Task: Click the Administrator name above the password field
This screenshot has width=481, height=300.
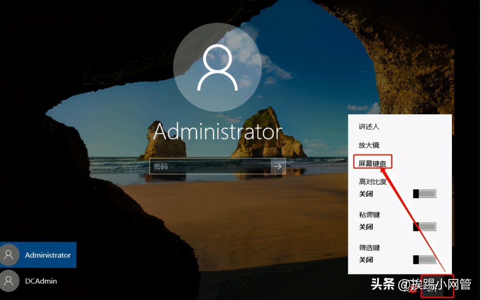Action: click(x=217, y=131)
